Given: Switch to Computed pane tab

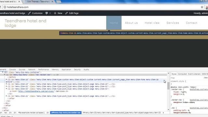Looking at the screenshot, I should (x=182, y=74).
